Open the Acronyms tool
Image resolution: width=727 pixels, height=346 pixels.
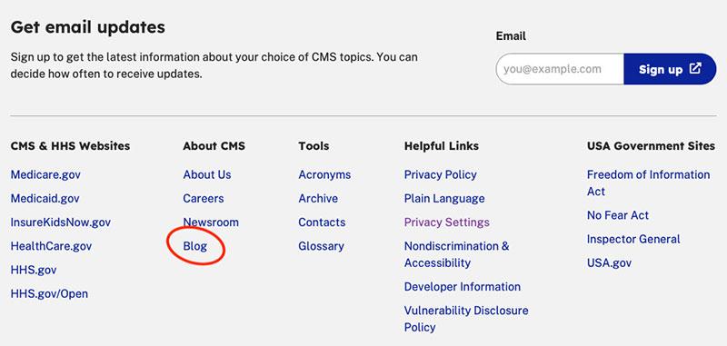pos(324,174)
